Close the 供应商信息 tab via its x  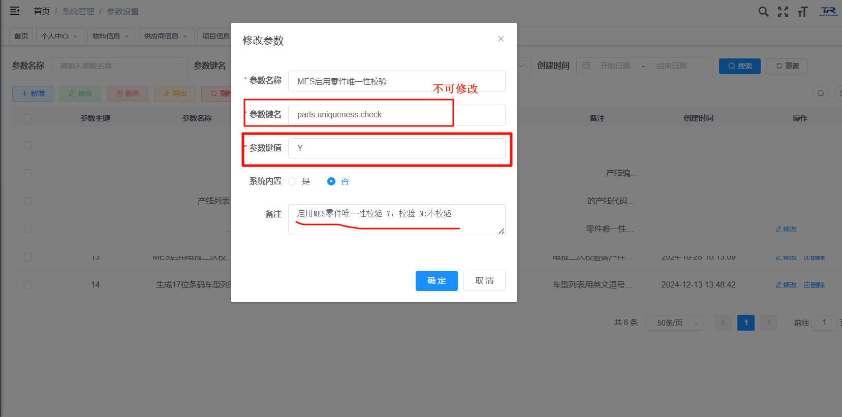(x=185, y=37)
